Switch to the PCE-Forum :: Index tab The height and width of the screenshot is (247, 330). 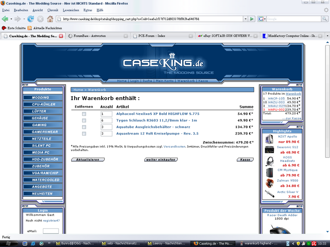tap(163, 36)
